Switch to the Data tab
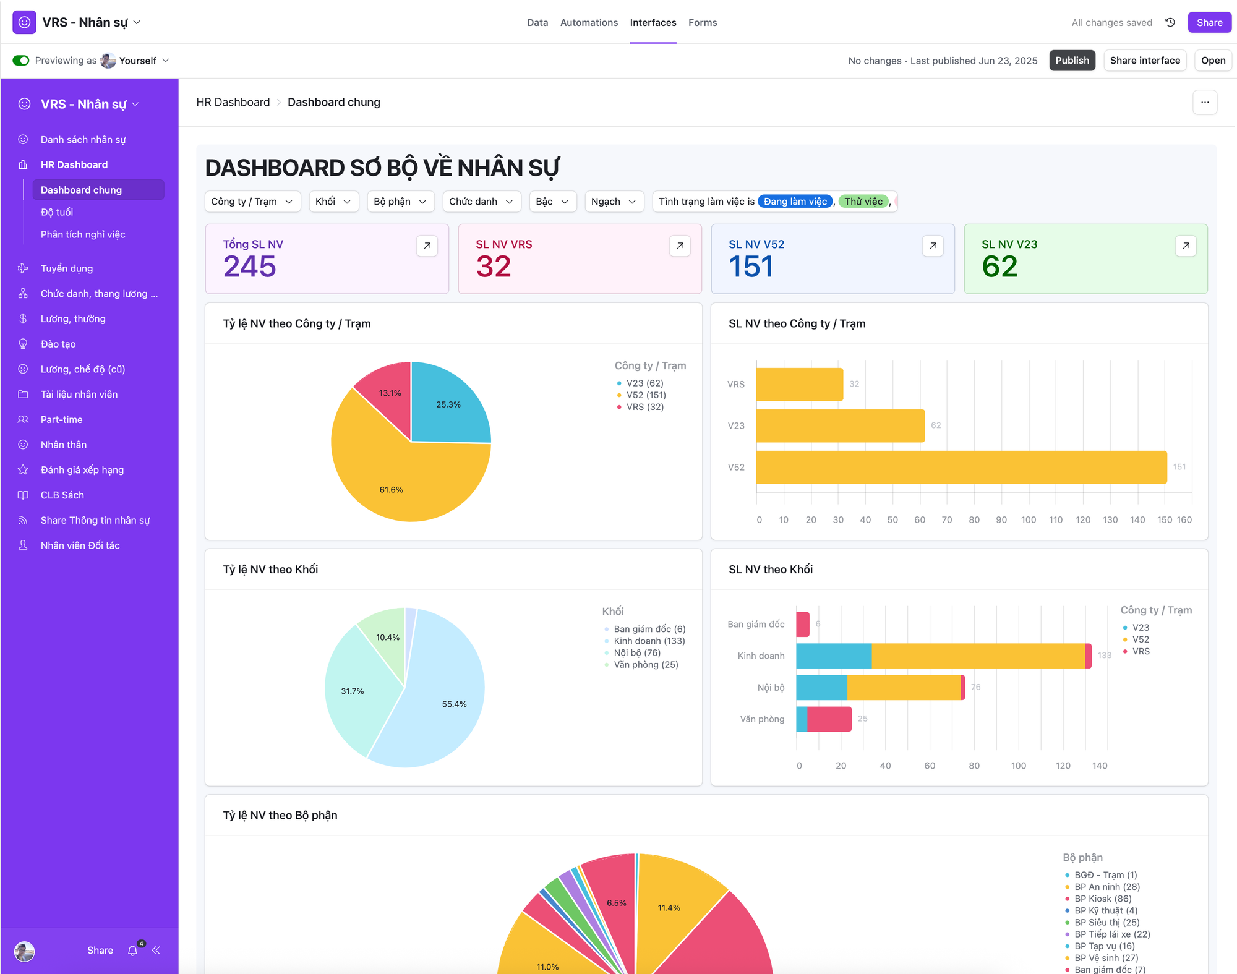This screenshot has width=1237, height=974. click(537, 23)
